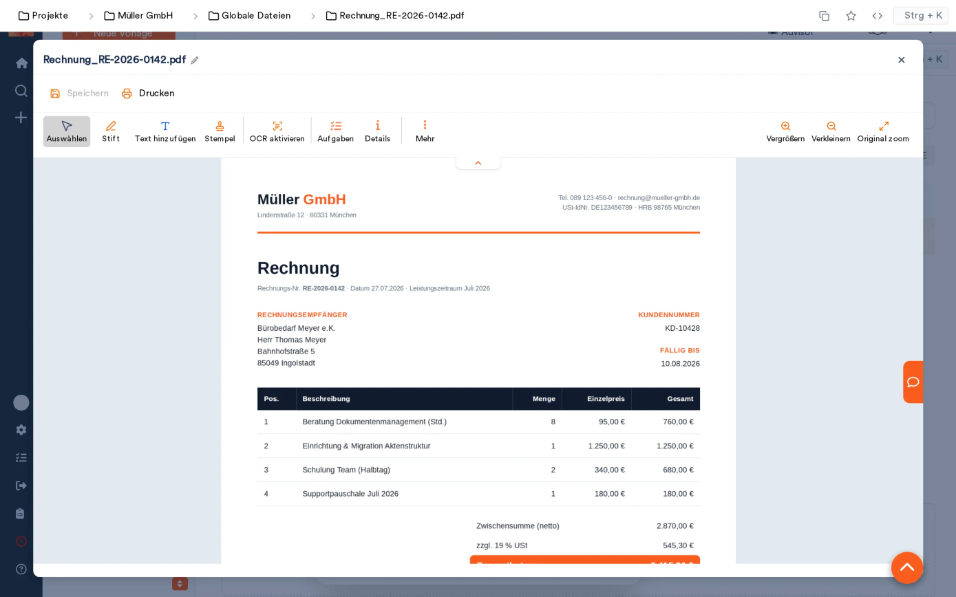The image size is (956, 597).
Task: Select the Rechnung_RE-2026-0142.pdf breadcrumb
Action: (x=395, y=16)
